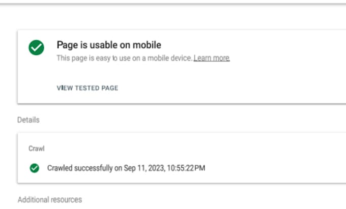Viewport: 346px width, 209px height.
Task: Click the top header bar edge
Action: coord(173,4)
